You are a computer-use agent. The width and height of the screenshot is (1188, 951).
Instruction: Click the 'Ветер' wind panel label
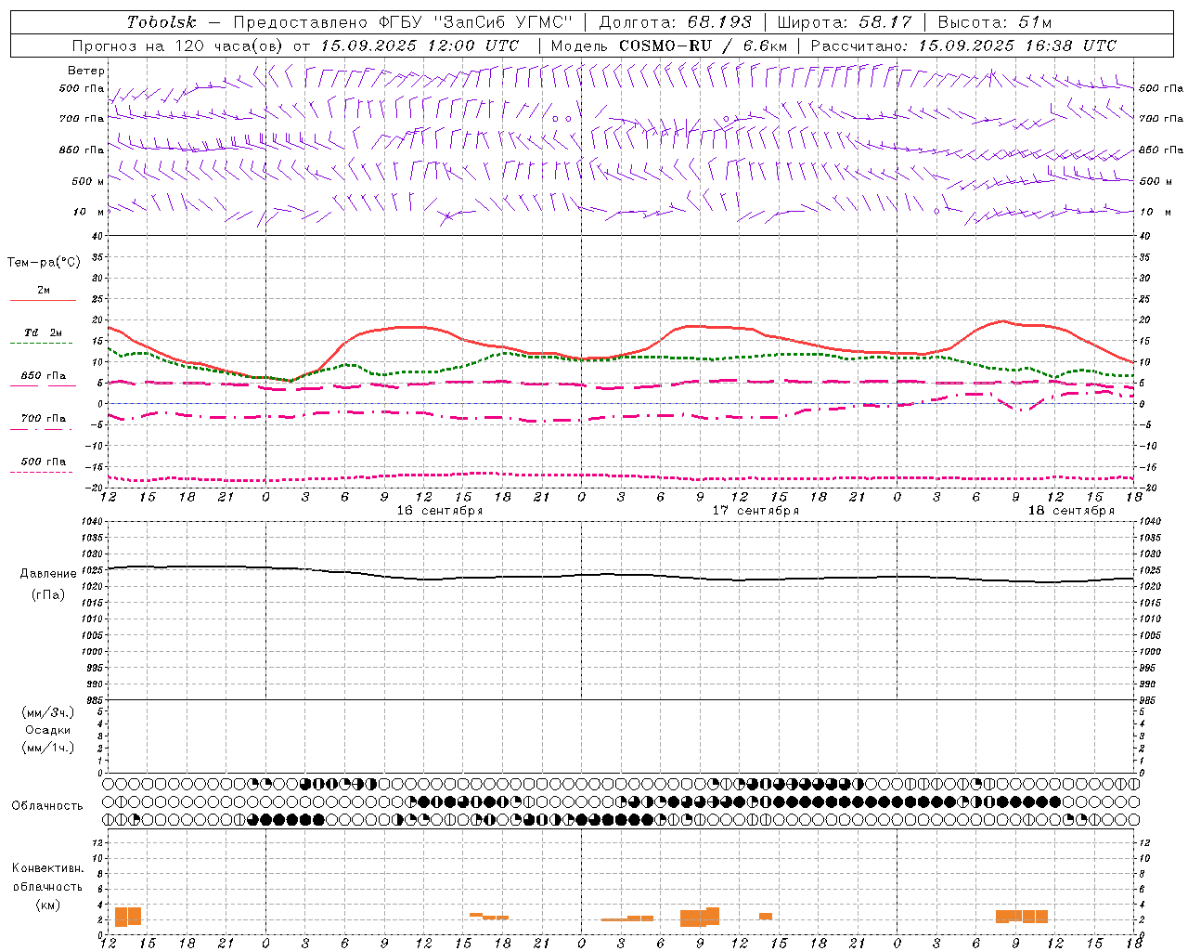coord(86,71)
